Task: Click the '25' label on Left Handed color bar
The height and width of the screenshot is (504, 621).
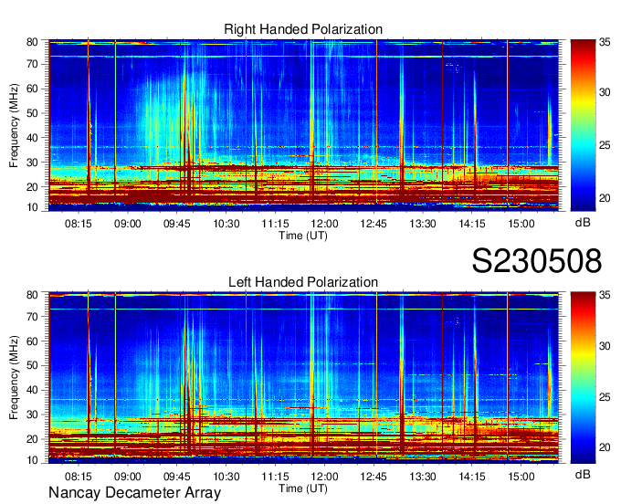Action: click(x=605, y=397)
